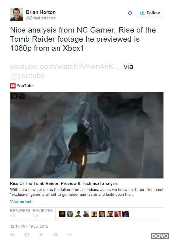
Task: Click the green-shirt cartoon avatar
Action: [x=78, y=214]
